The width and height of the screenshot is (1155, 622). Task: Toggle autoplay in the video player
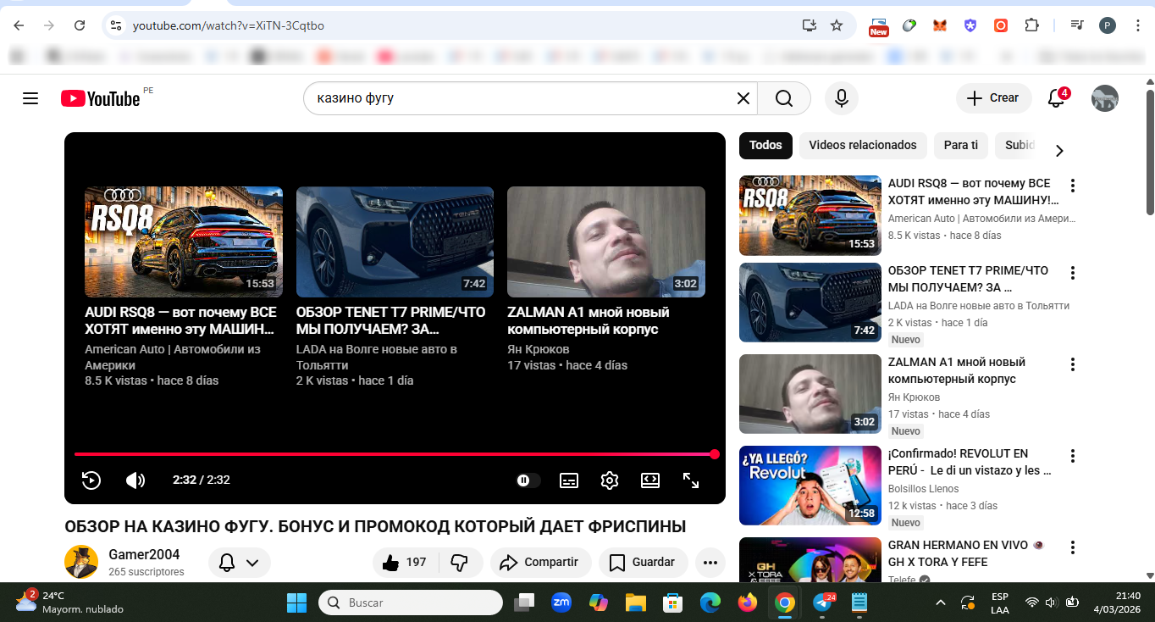pyautogui.click(x=528, y=480)
